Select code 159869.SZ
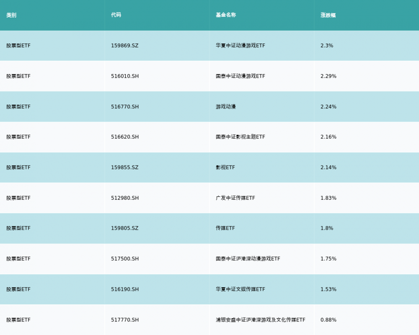 (x=125, y=46)
